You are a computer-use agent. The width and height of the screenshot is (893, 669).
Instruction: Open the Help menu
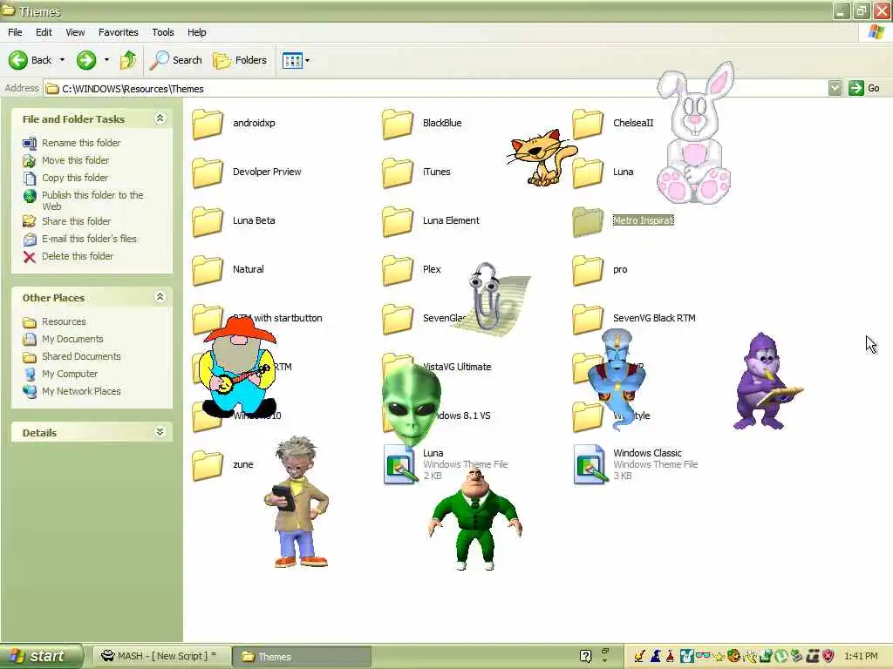197,32
